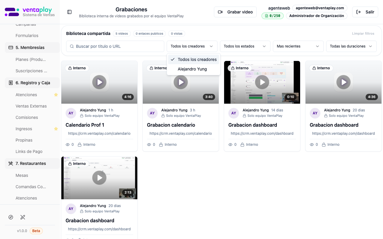
Task: Open the Mas recientes sort dropdown
Action: tap(298, 46)
